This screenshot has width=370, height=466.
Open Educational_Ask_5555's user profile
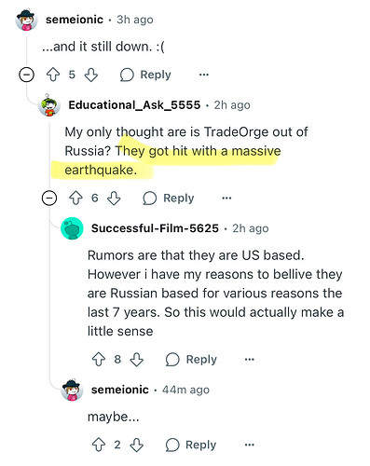134,105
